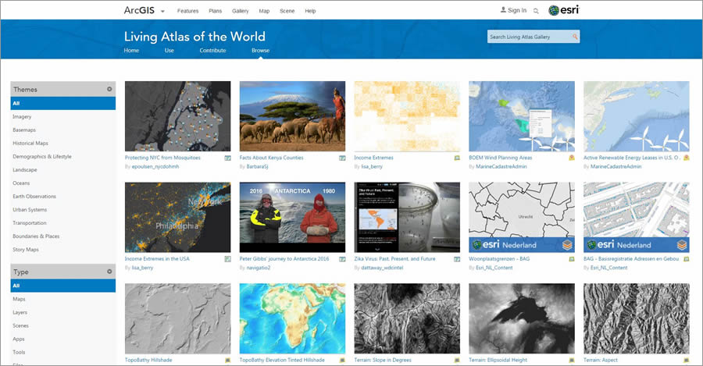This screenshot has width=703, height=366.
Task: Click app type icon beside Zika Virus title
Action: (x=457, y=259)
